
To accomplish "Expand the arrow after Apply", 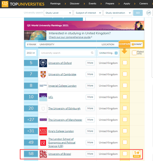I will pos(135,4).
